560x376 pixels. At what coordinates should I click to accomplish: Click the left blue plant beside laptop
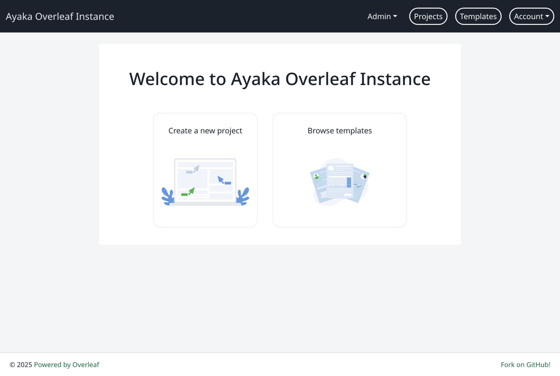(168, 196)
